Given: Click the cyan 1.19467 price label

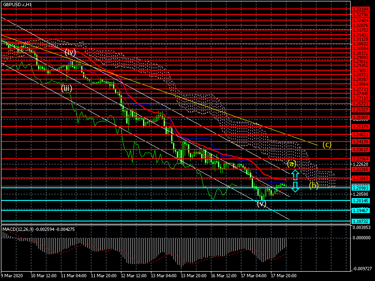Looking at the screenshot, I should tap(360, 210).
